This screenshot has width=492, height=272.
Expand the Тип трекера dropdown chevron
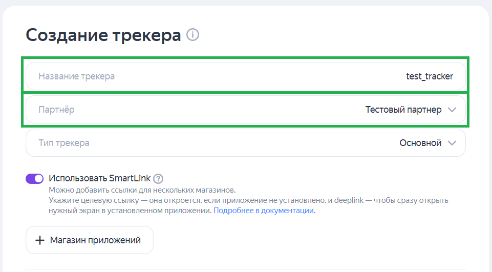[452, 143]
